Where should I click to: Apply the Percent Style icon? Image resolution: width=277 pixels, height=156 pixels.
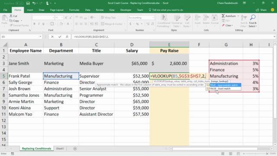click(137, 24)
